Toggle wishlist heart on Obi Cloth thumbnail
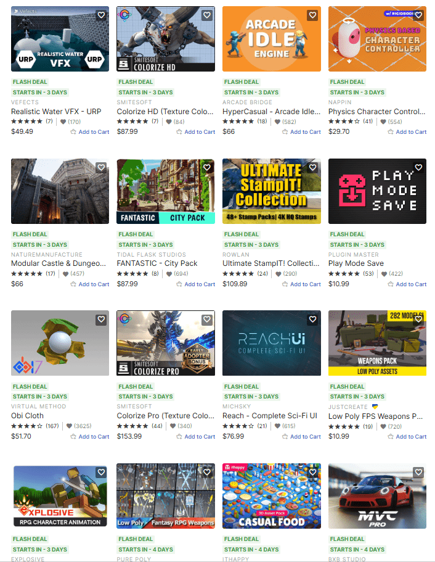This screenshot has height=562, width=435. 101,320
